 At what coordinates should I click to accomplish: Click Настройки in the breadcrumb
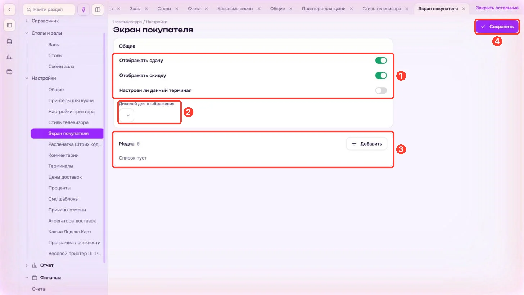157,22
